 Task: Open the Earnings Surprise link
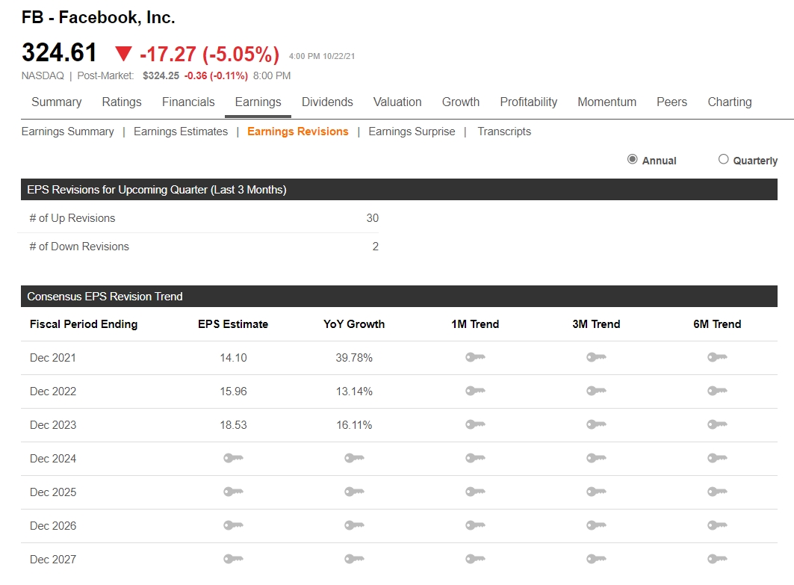coord(412,131)
